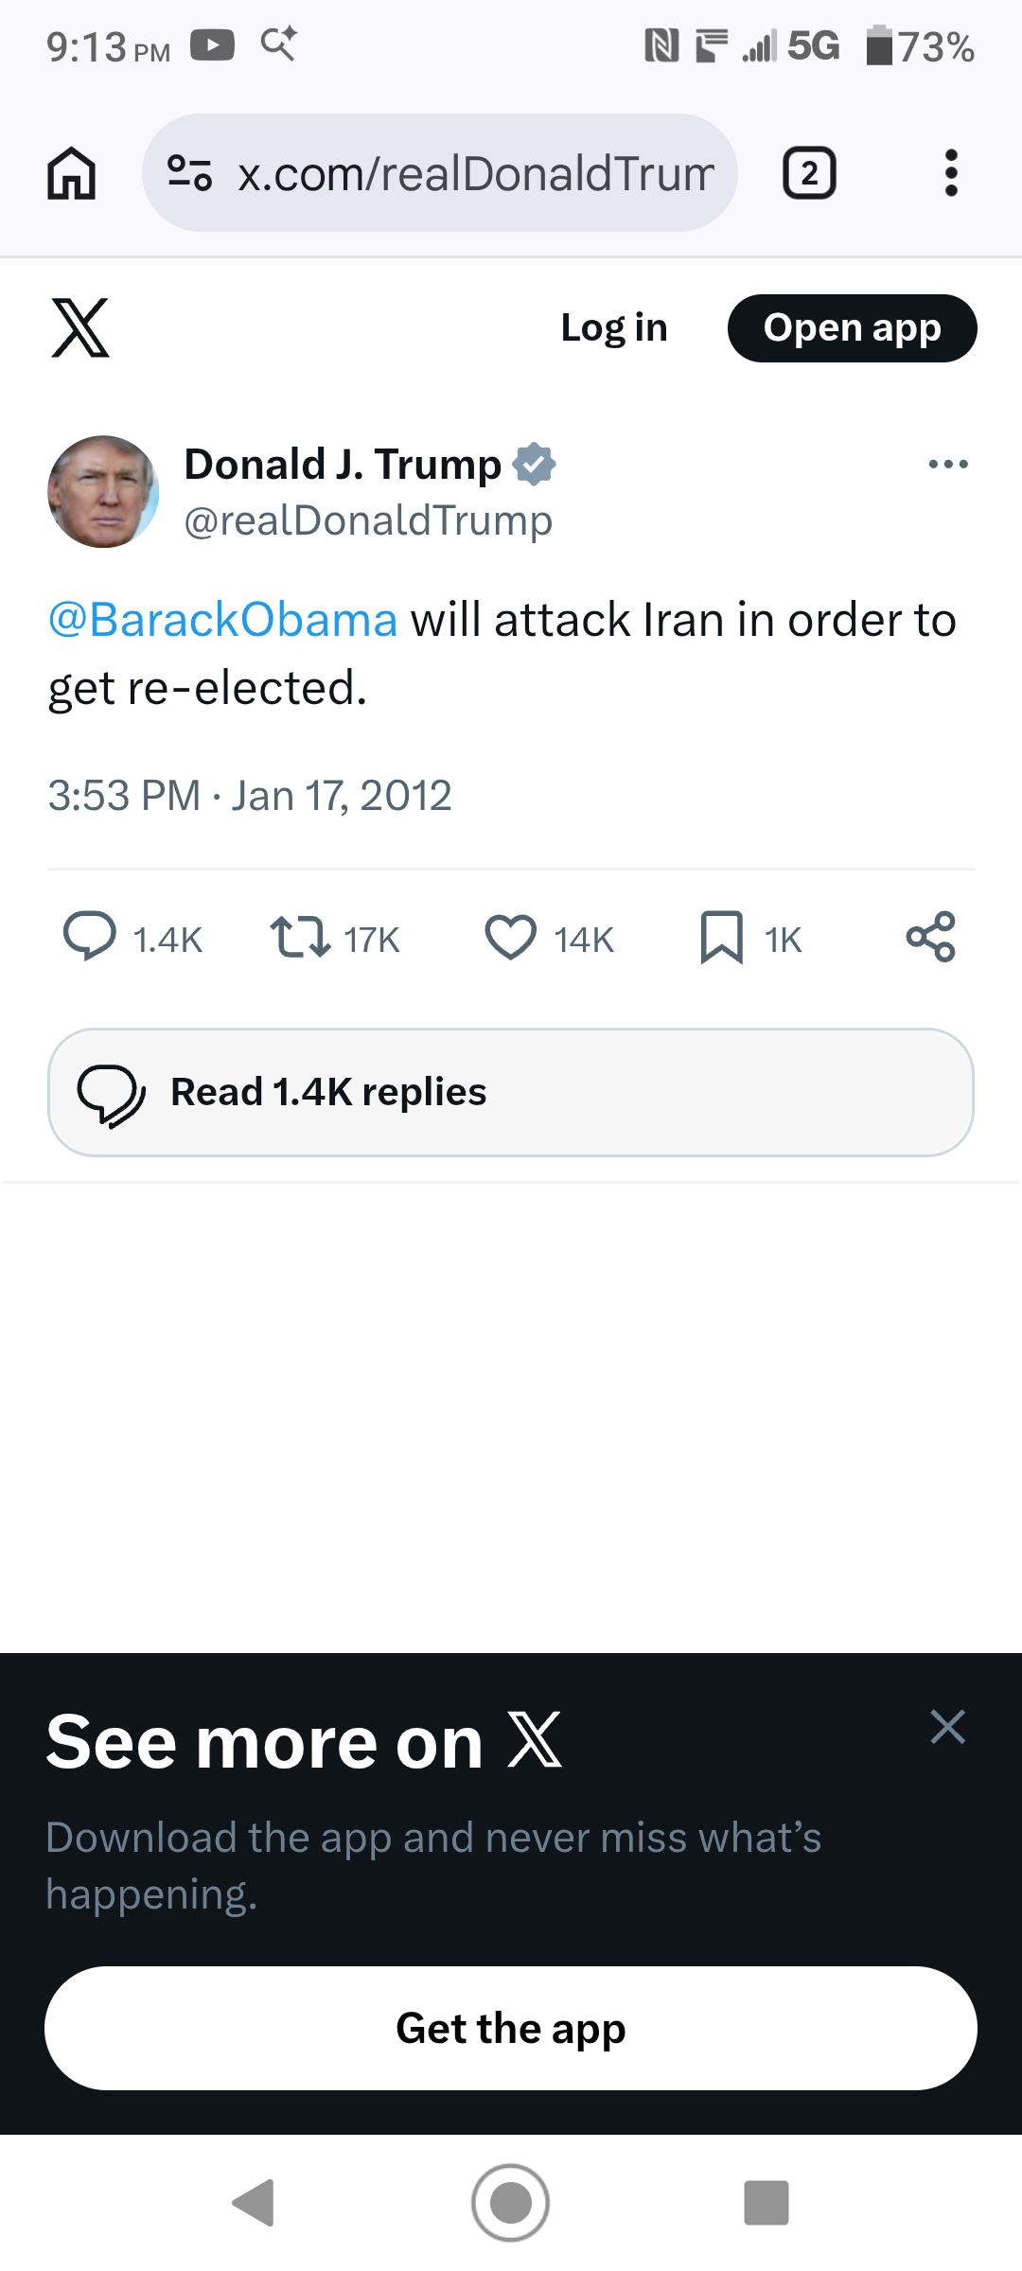Tap the x.com address bar URL

tap(475, 174)
